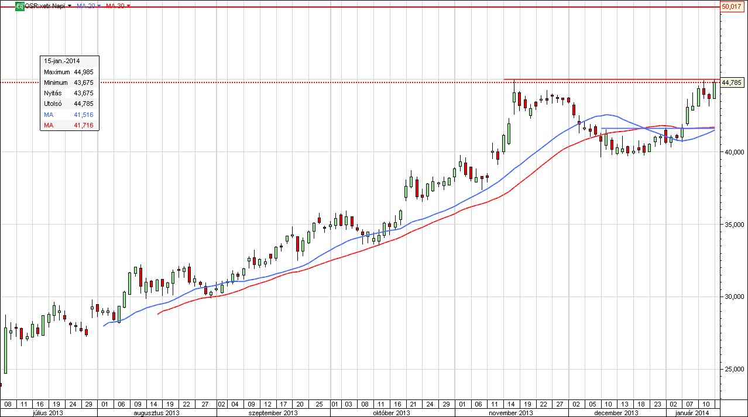Click the 15-jan.-2014 date in info box

pos(62,61)
